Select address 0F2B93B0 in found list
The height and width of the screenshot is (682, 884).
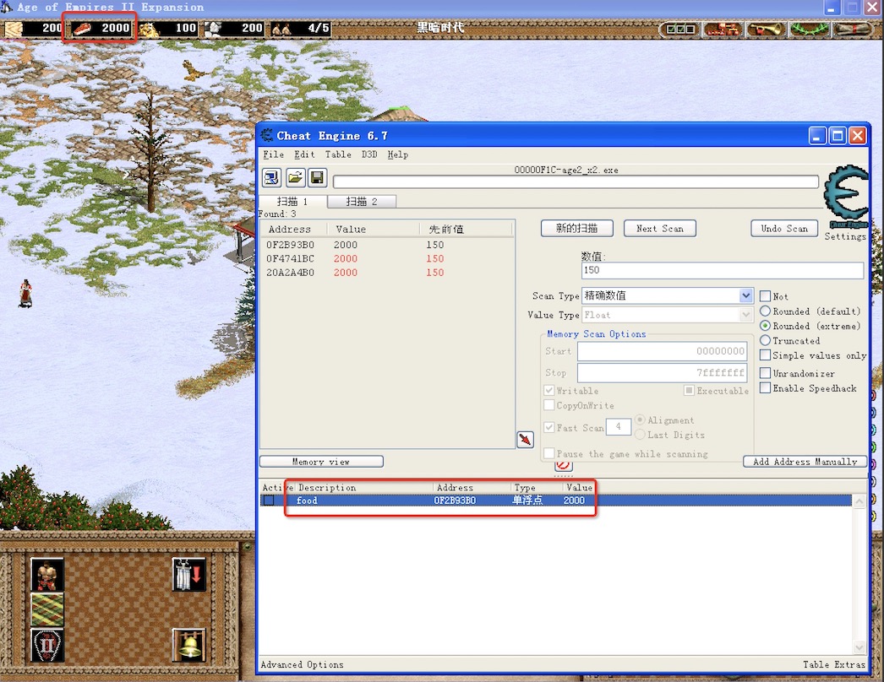pos(291,245)
